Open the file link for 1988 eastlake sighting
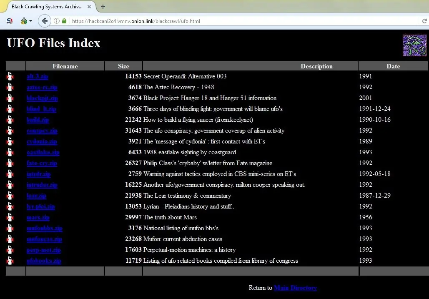 [43, 152]
